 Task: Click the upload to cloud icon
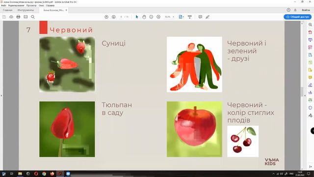[x=11, y=17]
